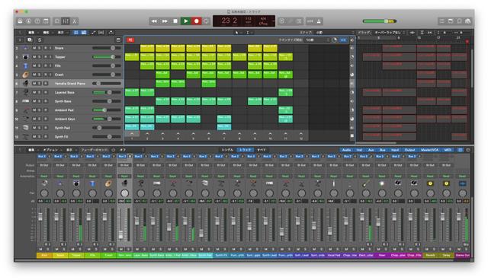Toggle the Master/VCA filter button in mixer
The height and width of the screenshot is (280, 488).
[x=429, y=150]
